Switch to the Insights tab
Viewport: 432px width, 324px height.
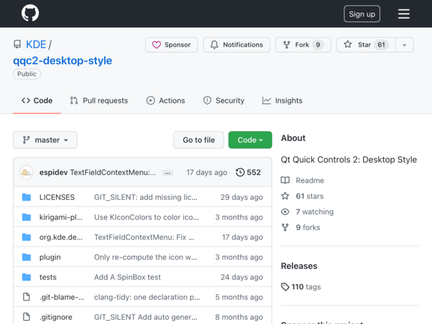[x=282, y=101]
